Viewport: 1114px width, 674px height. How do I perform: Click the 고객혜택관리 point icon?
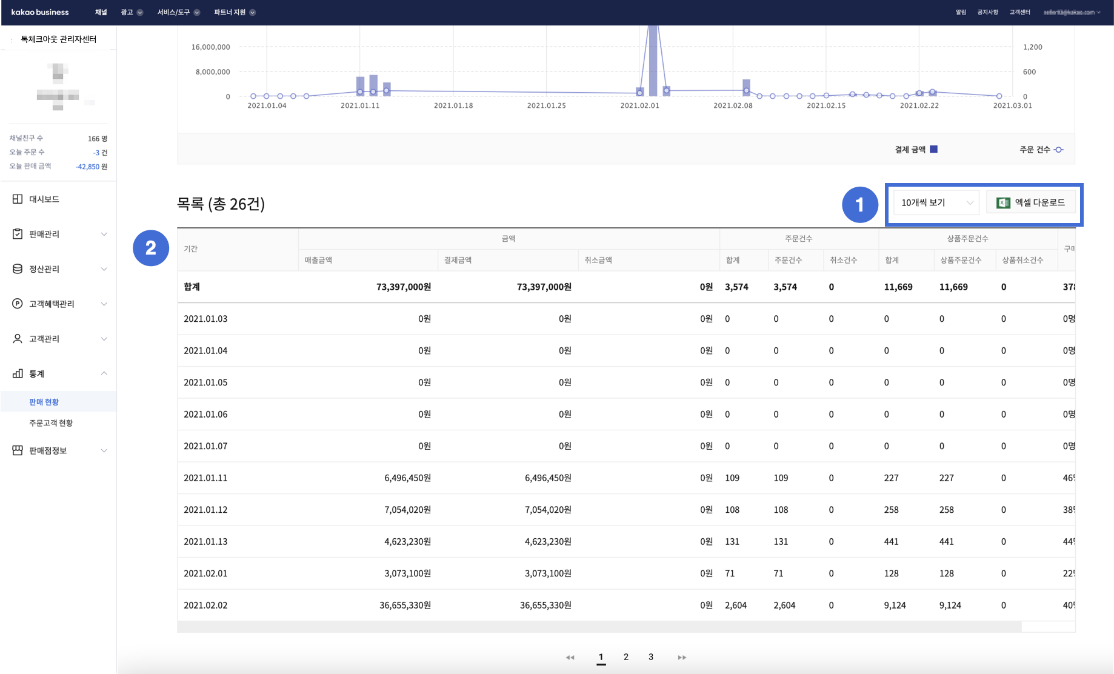tap(18, 304)
